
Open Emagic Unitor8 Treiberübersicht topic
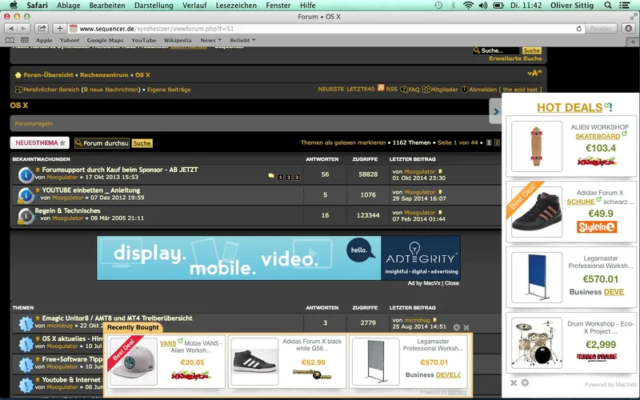pyautogui.click(x=117, y=318)
